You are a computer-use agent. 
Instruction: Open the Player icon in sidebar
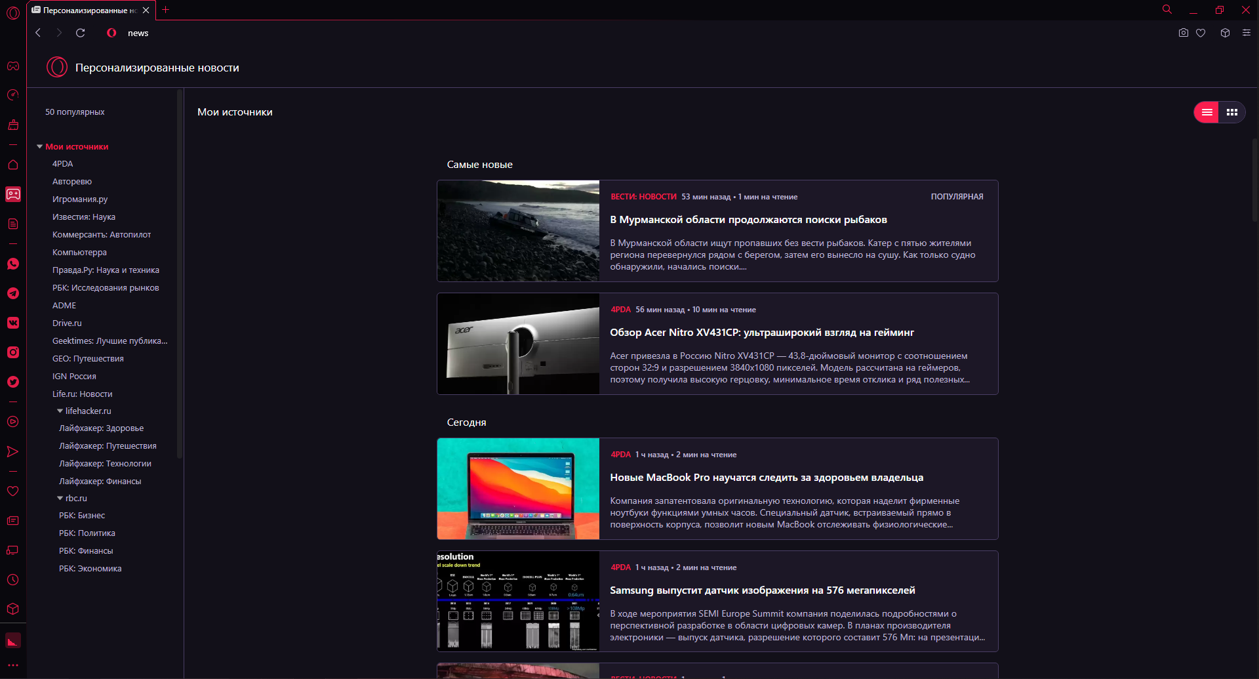(13, 422)
